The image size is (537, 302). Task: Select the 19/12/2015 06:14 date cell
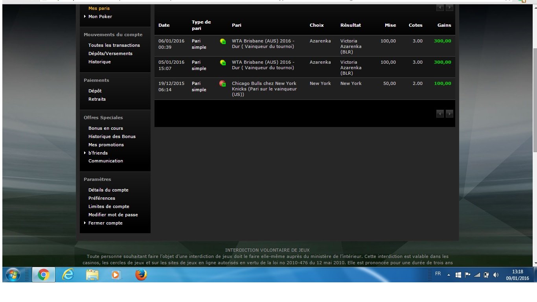coord(171,87)
